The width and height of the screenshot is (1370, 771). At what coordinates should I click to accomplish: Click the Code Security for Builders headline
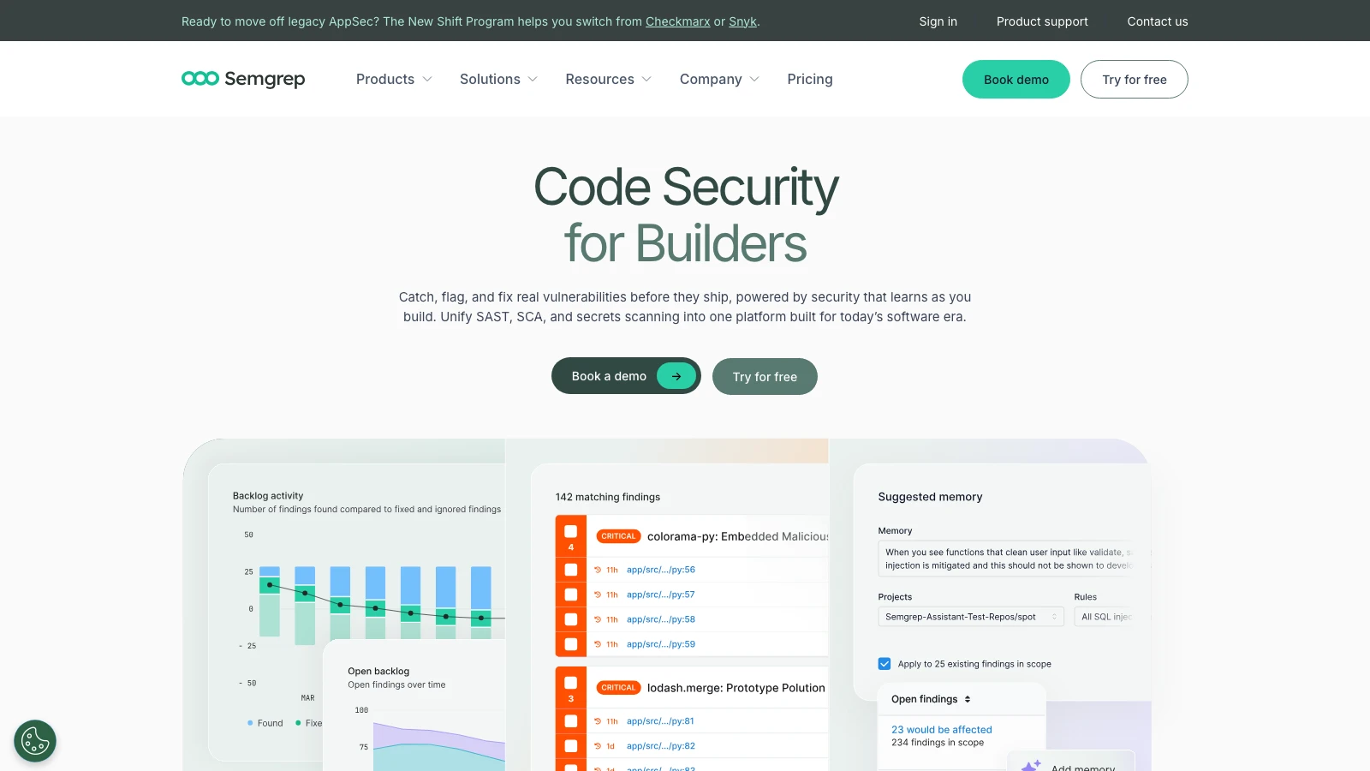pos(686,215)
